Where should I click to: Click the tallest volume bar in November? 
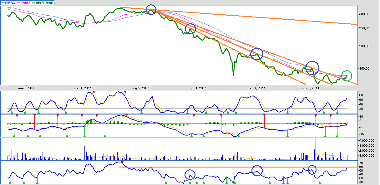point(316,149)
